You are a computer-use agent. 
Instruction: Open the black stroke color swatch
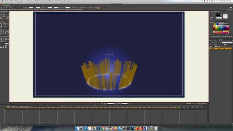(x=218, y=16)
